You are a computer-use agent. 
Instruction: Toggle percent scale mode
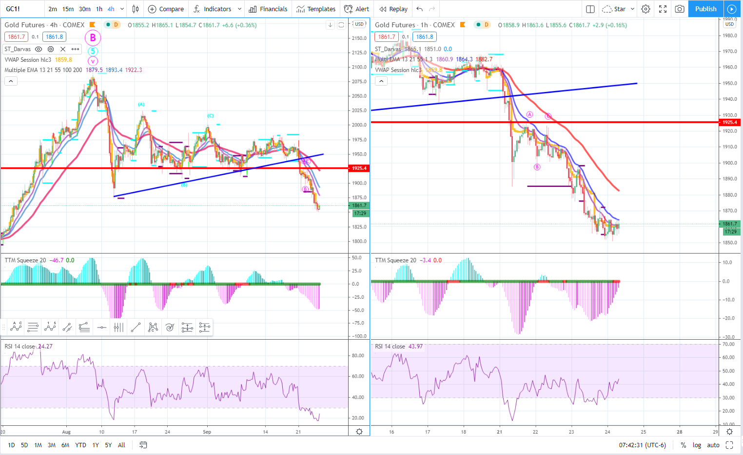coord(684,445)
